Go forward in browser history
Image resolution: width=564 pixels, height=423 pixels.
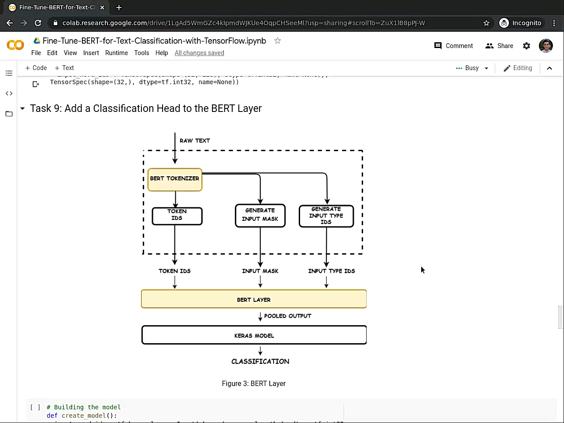tap(24, 23)
